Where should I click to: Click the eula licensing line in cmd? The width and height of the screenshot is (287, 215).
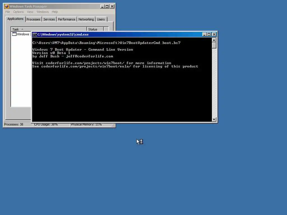[115, 66]
